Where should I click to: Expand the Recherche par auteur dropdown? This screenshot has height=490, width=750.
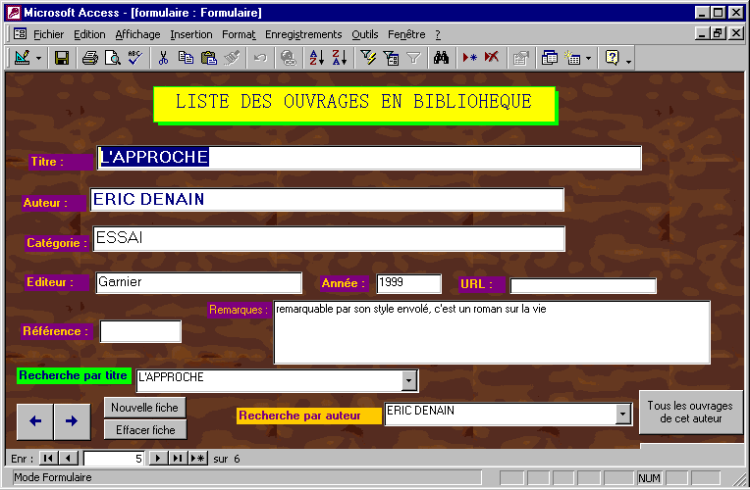(x=622, y=415)
